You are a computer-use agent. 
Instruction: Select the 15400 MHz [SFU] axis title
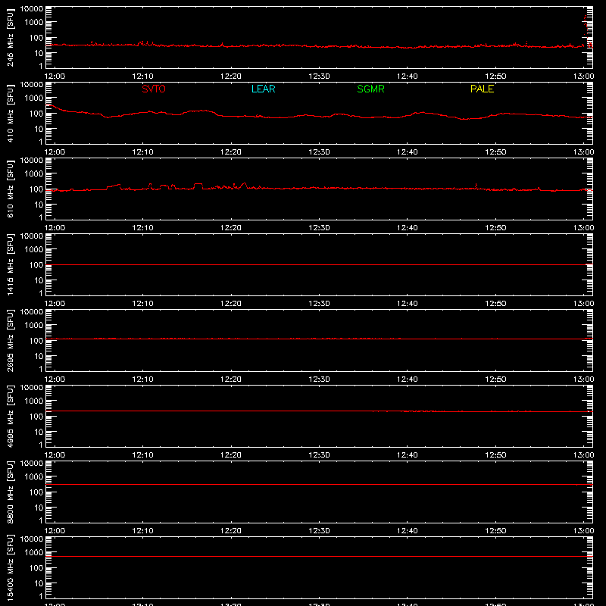click(10, 567)
